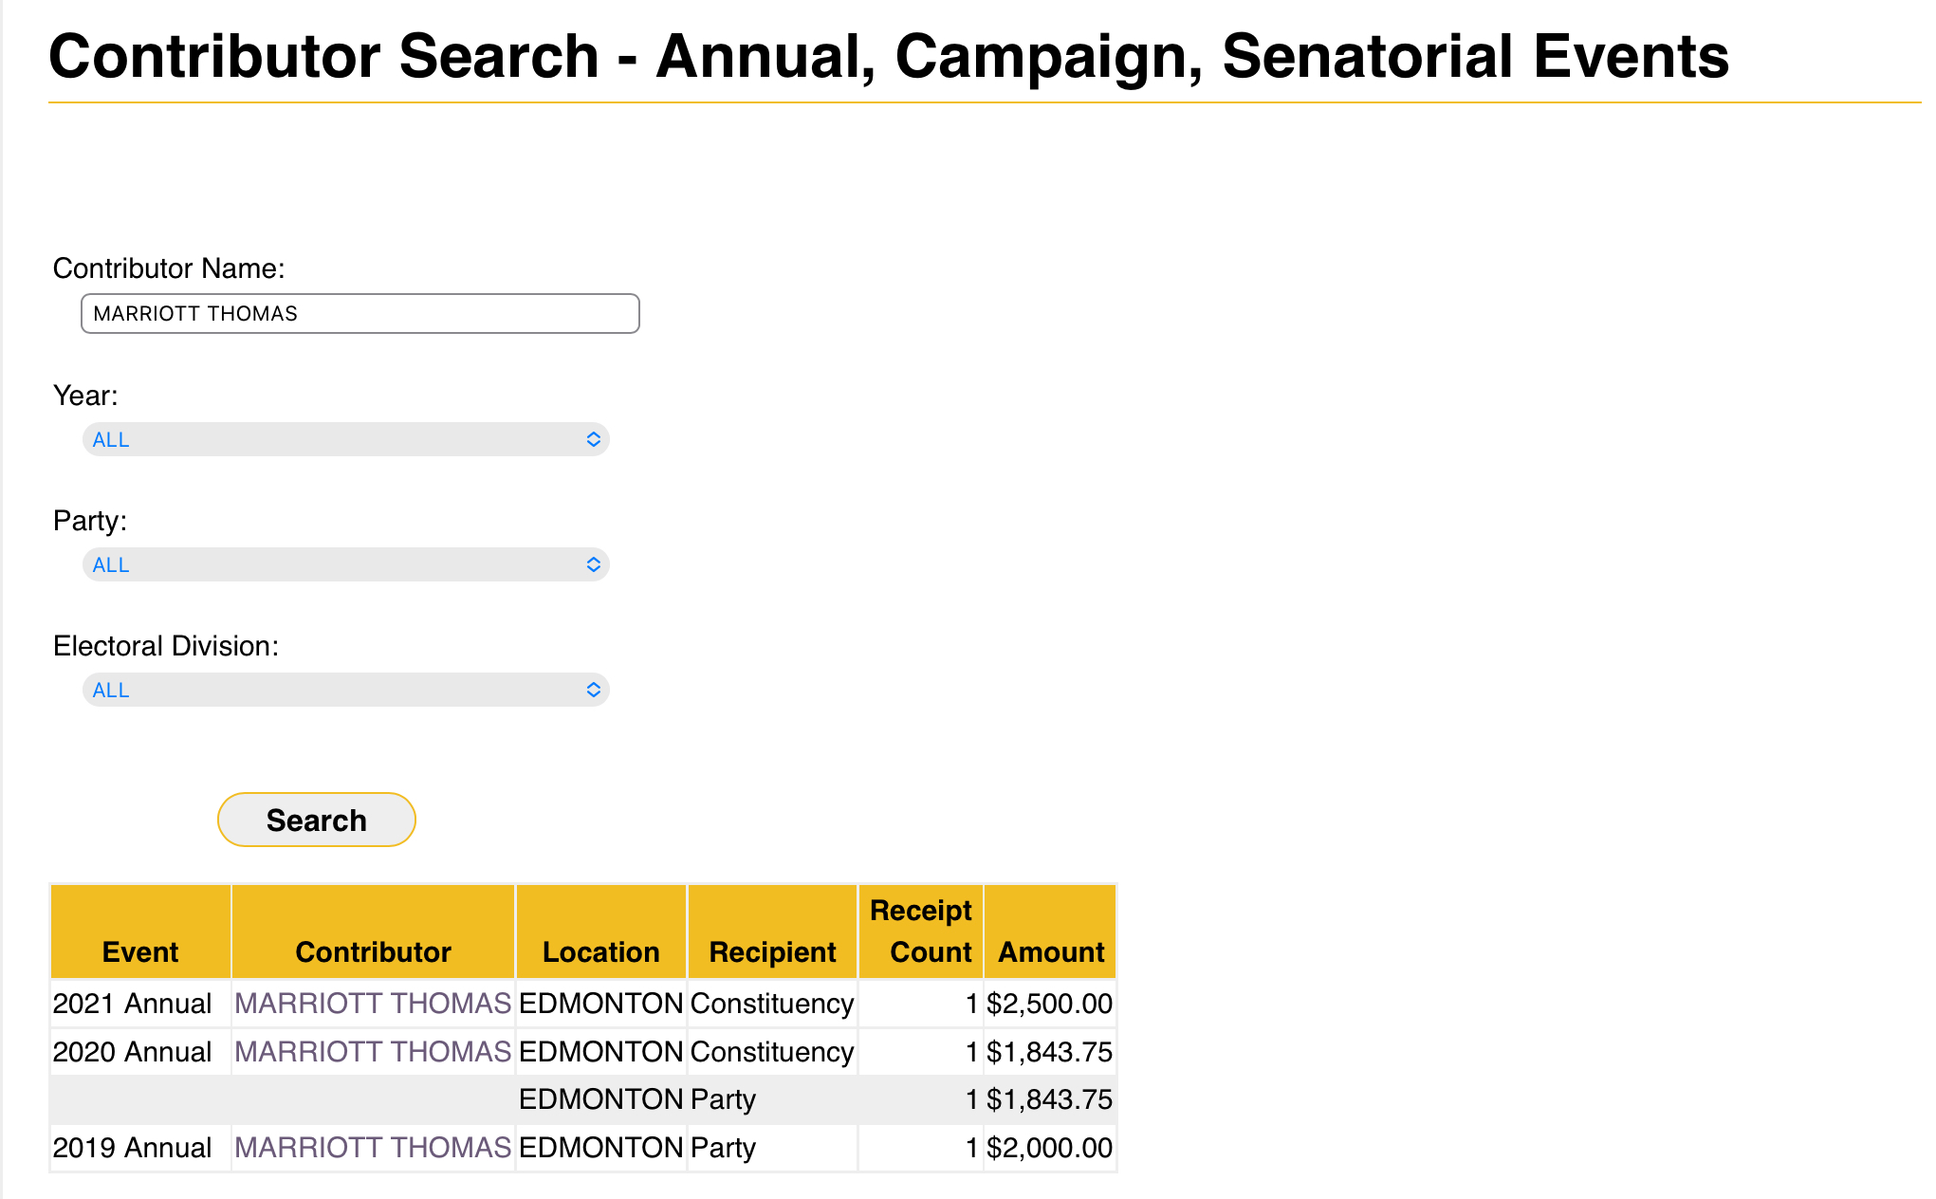Image resolution: width=1936 pixels, height=1199 pixels.
Task: Open MARRIOTT THOMAS link in 2020 row
Action: coord(373,1052)
